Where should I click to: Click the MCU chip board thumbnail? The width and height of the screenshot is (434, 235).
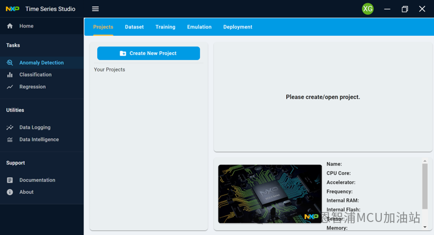[270, 194]
